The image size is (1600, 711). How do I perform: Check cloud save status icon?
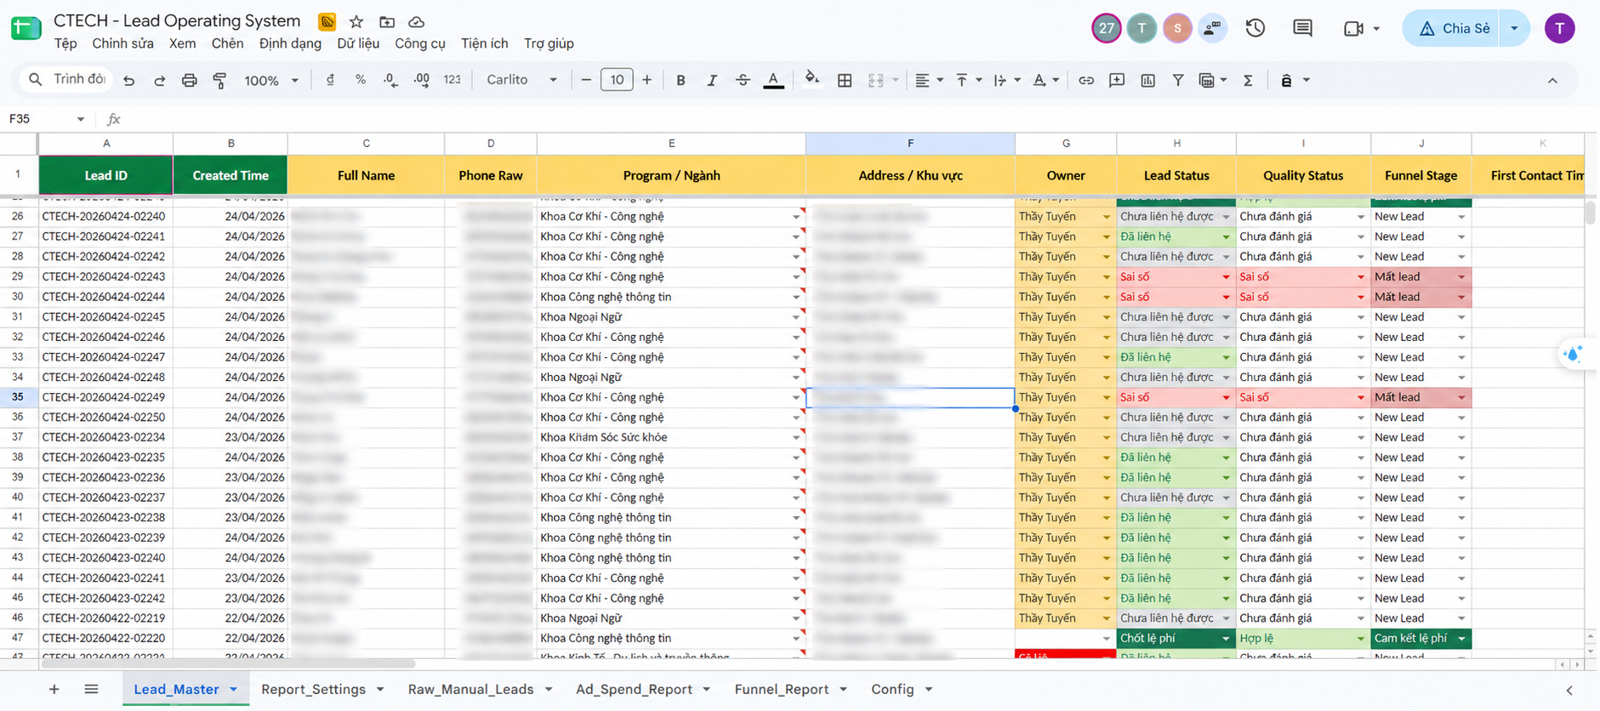[416, 21]
